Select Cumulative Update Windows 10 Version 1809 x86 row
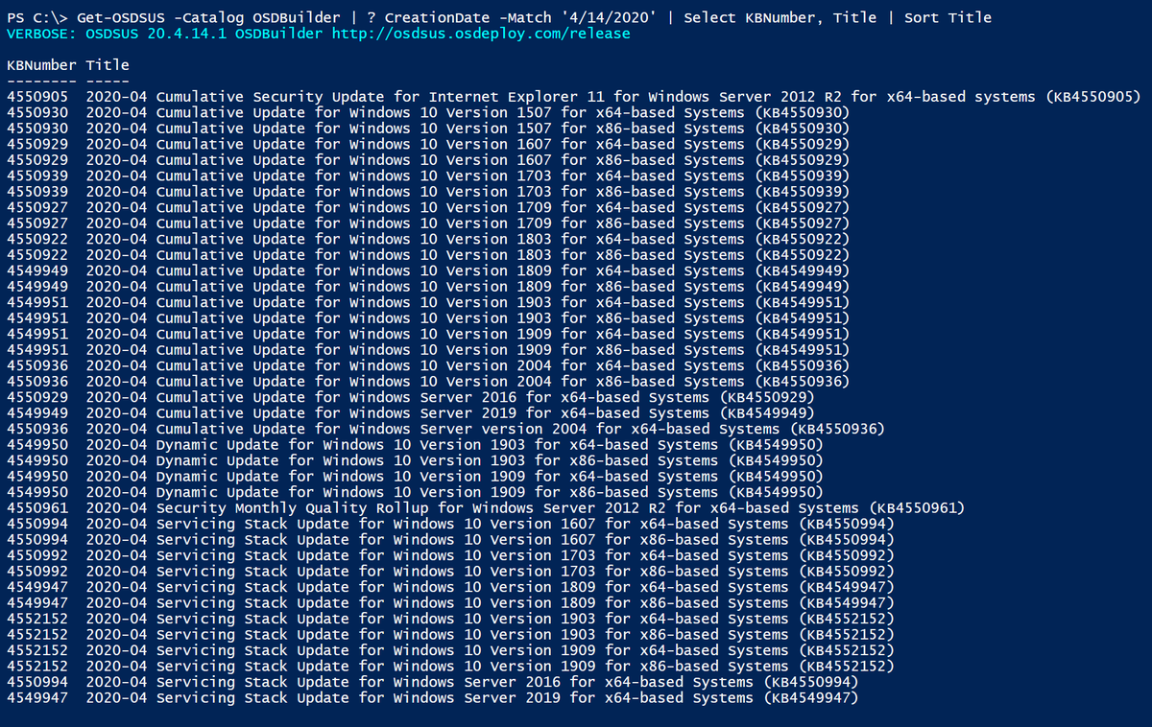This screenshot has height=727, width=1152. coord(428,287)
